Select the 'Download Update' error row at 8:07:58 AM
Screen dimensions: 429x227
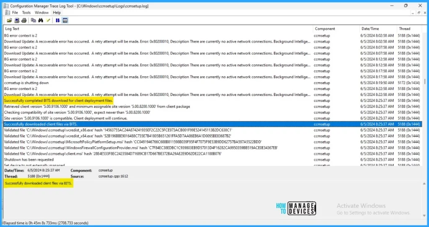pos(212,53)
